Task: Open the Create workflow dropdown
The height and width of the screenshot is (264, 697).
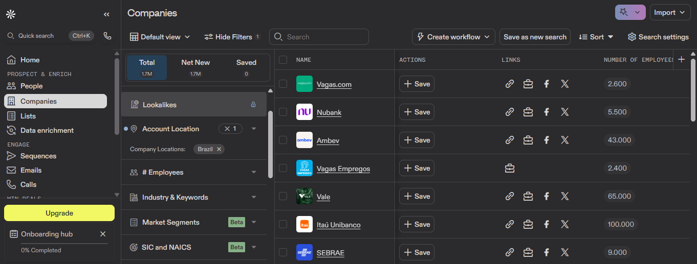Action: tap(453, 37)
